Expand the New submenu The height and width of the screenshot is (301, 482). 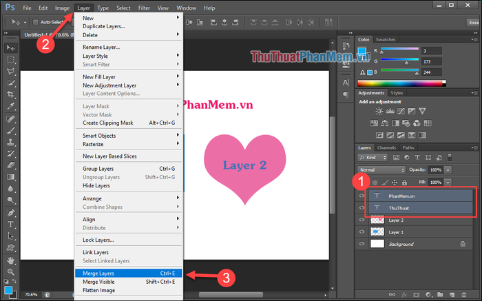[x=129, y=18]
